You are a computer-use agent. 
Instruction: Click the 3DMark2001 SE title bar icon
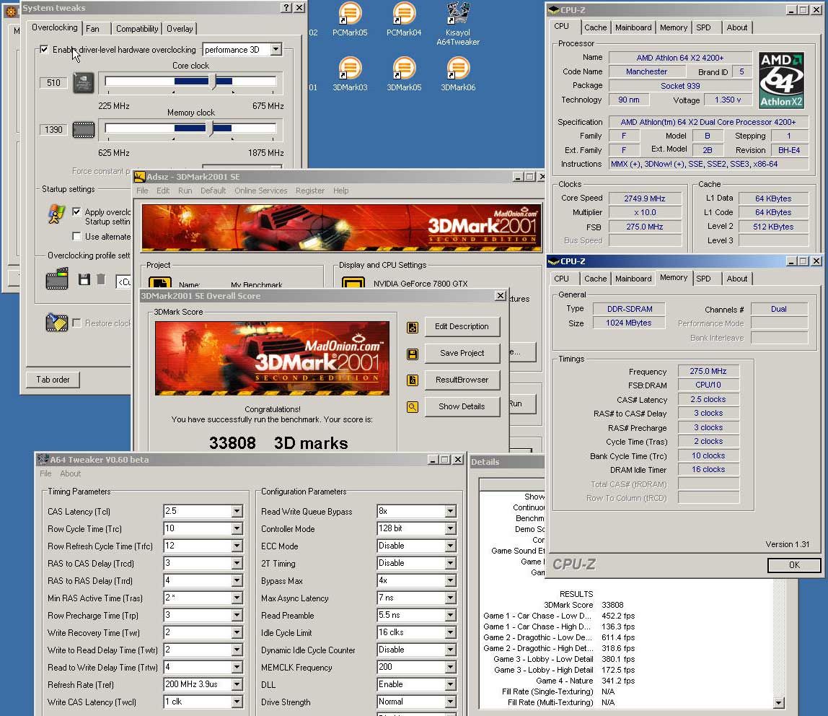tap(139, 177)
